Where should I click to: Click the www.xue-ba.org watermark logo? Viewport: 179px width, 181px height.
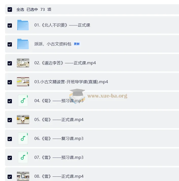pyautogui.click(x=98, y=96)
